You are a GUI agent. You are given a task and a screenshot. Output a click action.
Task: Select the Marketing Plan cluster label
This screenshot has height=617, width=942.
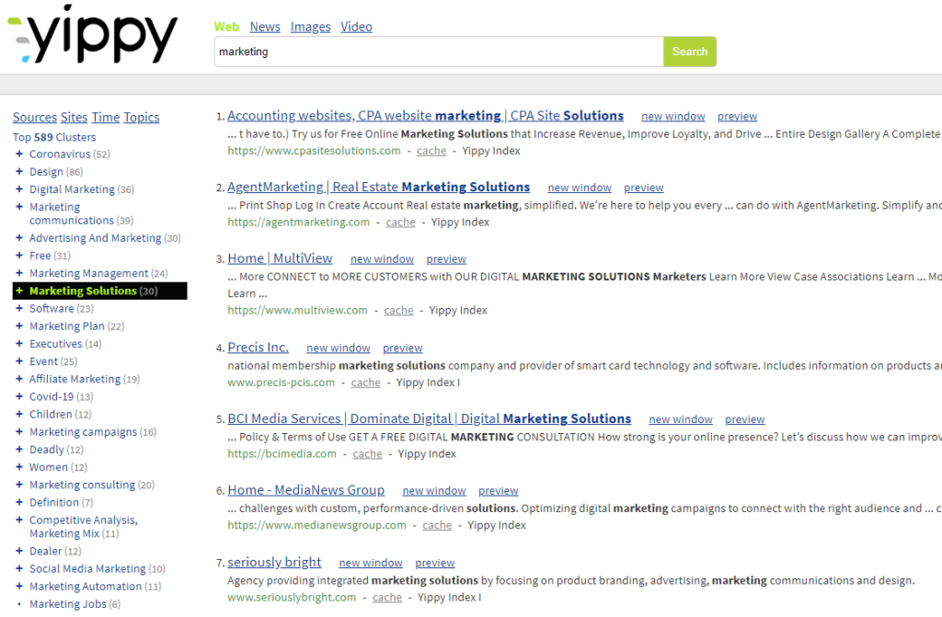pos(66,326)
